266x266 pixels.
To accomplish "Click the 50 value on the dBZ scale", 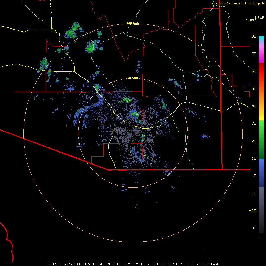I will (x=254, y=89).
